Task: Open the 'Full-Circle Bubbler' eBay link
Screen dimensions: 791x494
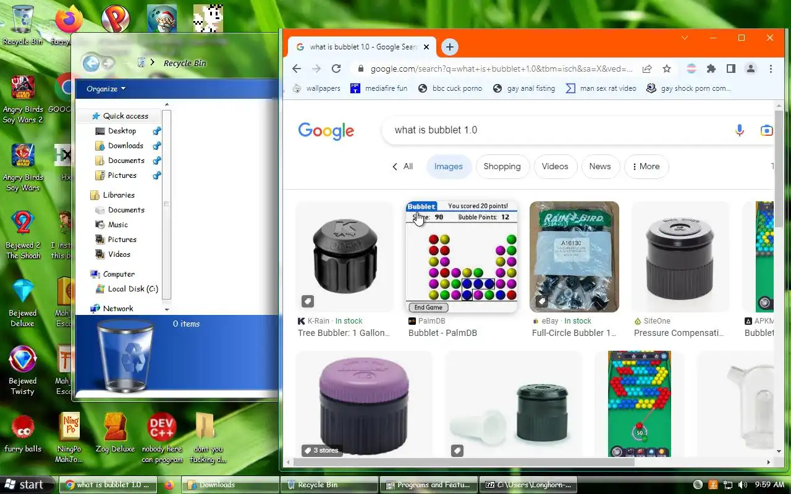Action: (574, 333)
